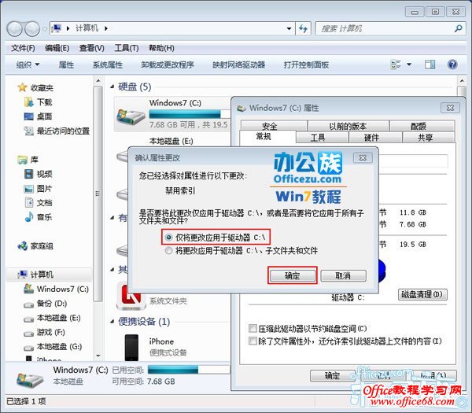Click 映射网络驱动器 in the toolbar
The width and height of the screenshot is (472, 413).
tap(238, 65)
